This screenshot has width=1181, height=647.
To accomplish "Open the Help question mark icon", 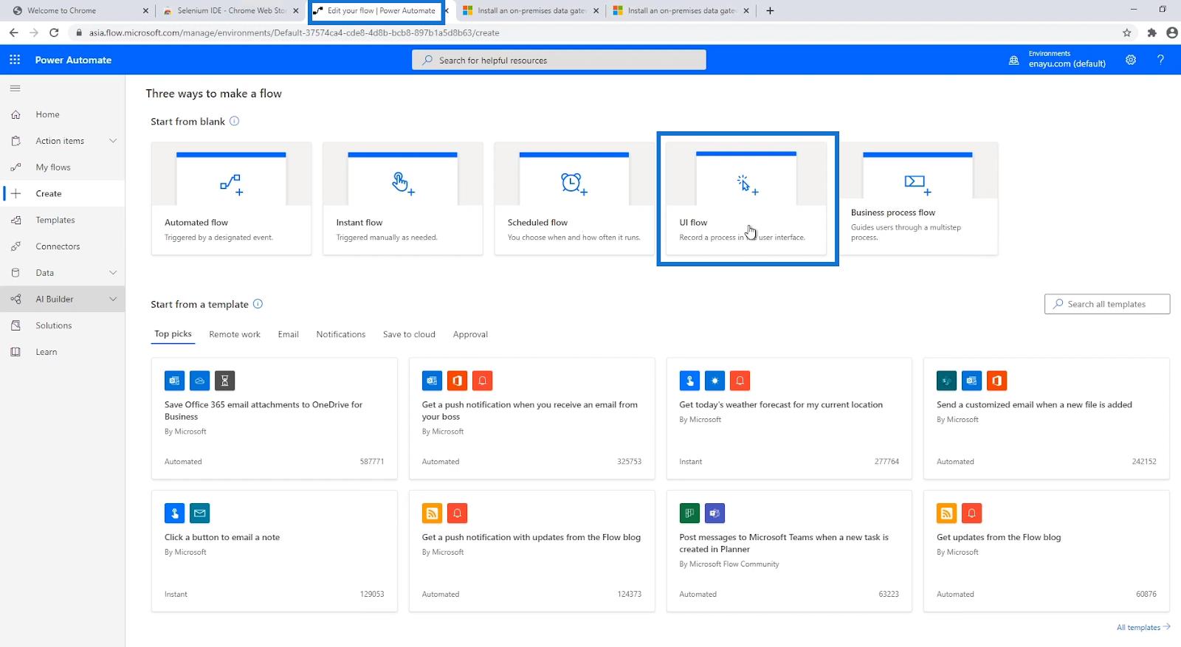I will tap(1160, 60).
